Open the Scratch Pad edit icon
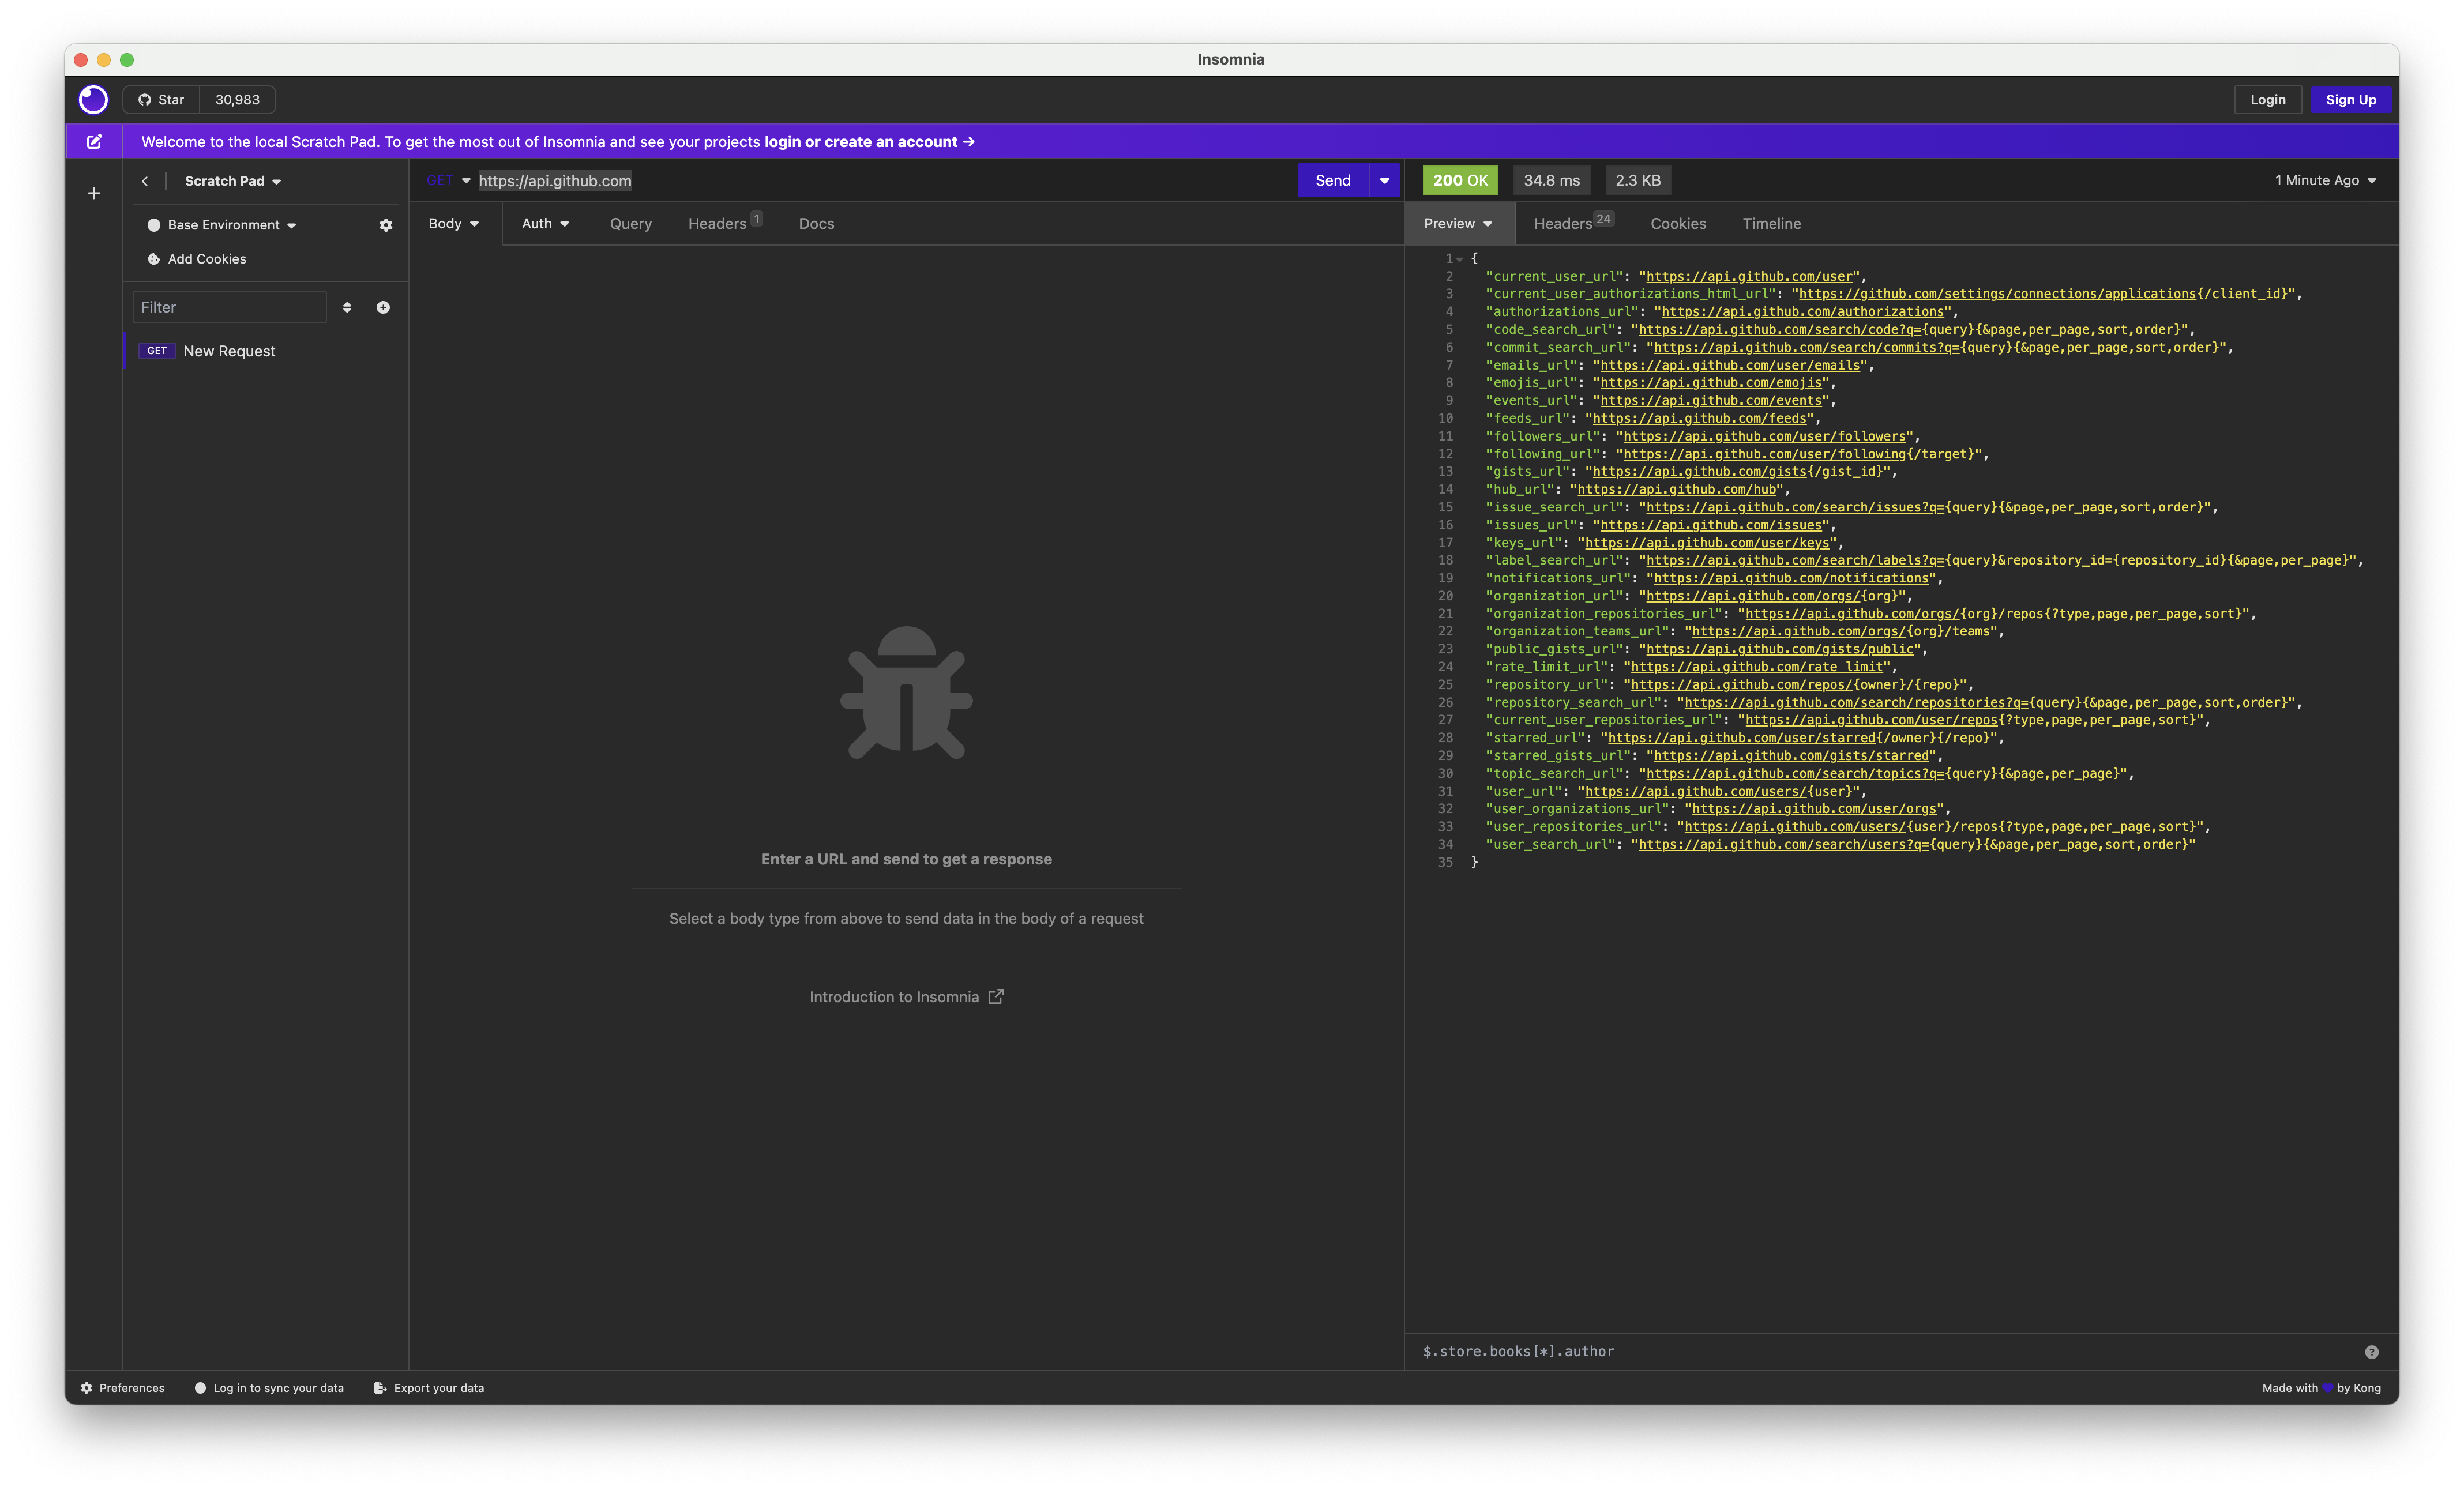The width and height of the screenshot is (2464, 1490). (x=94, y=142)
